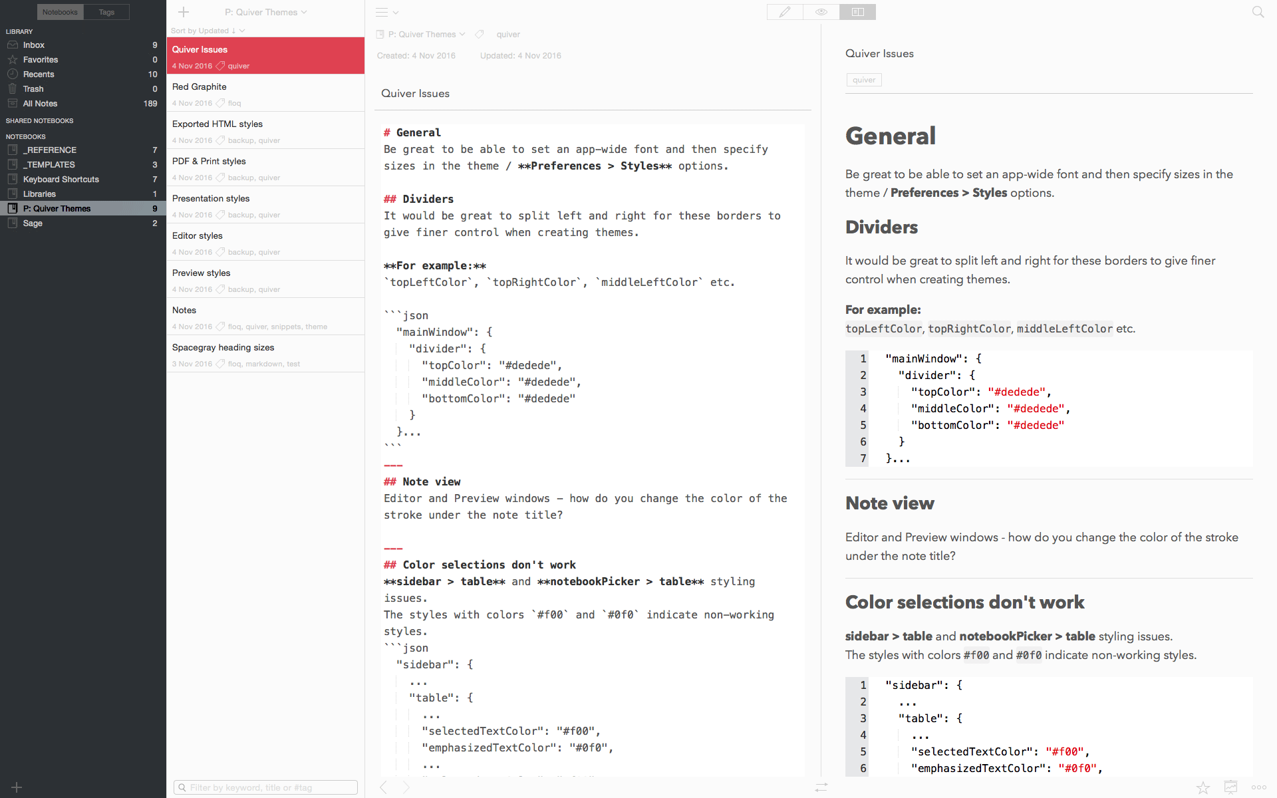Switch to the Notebooks tab

(60, 12)
